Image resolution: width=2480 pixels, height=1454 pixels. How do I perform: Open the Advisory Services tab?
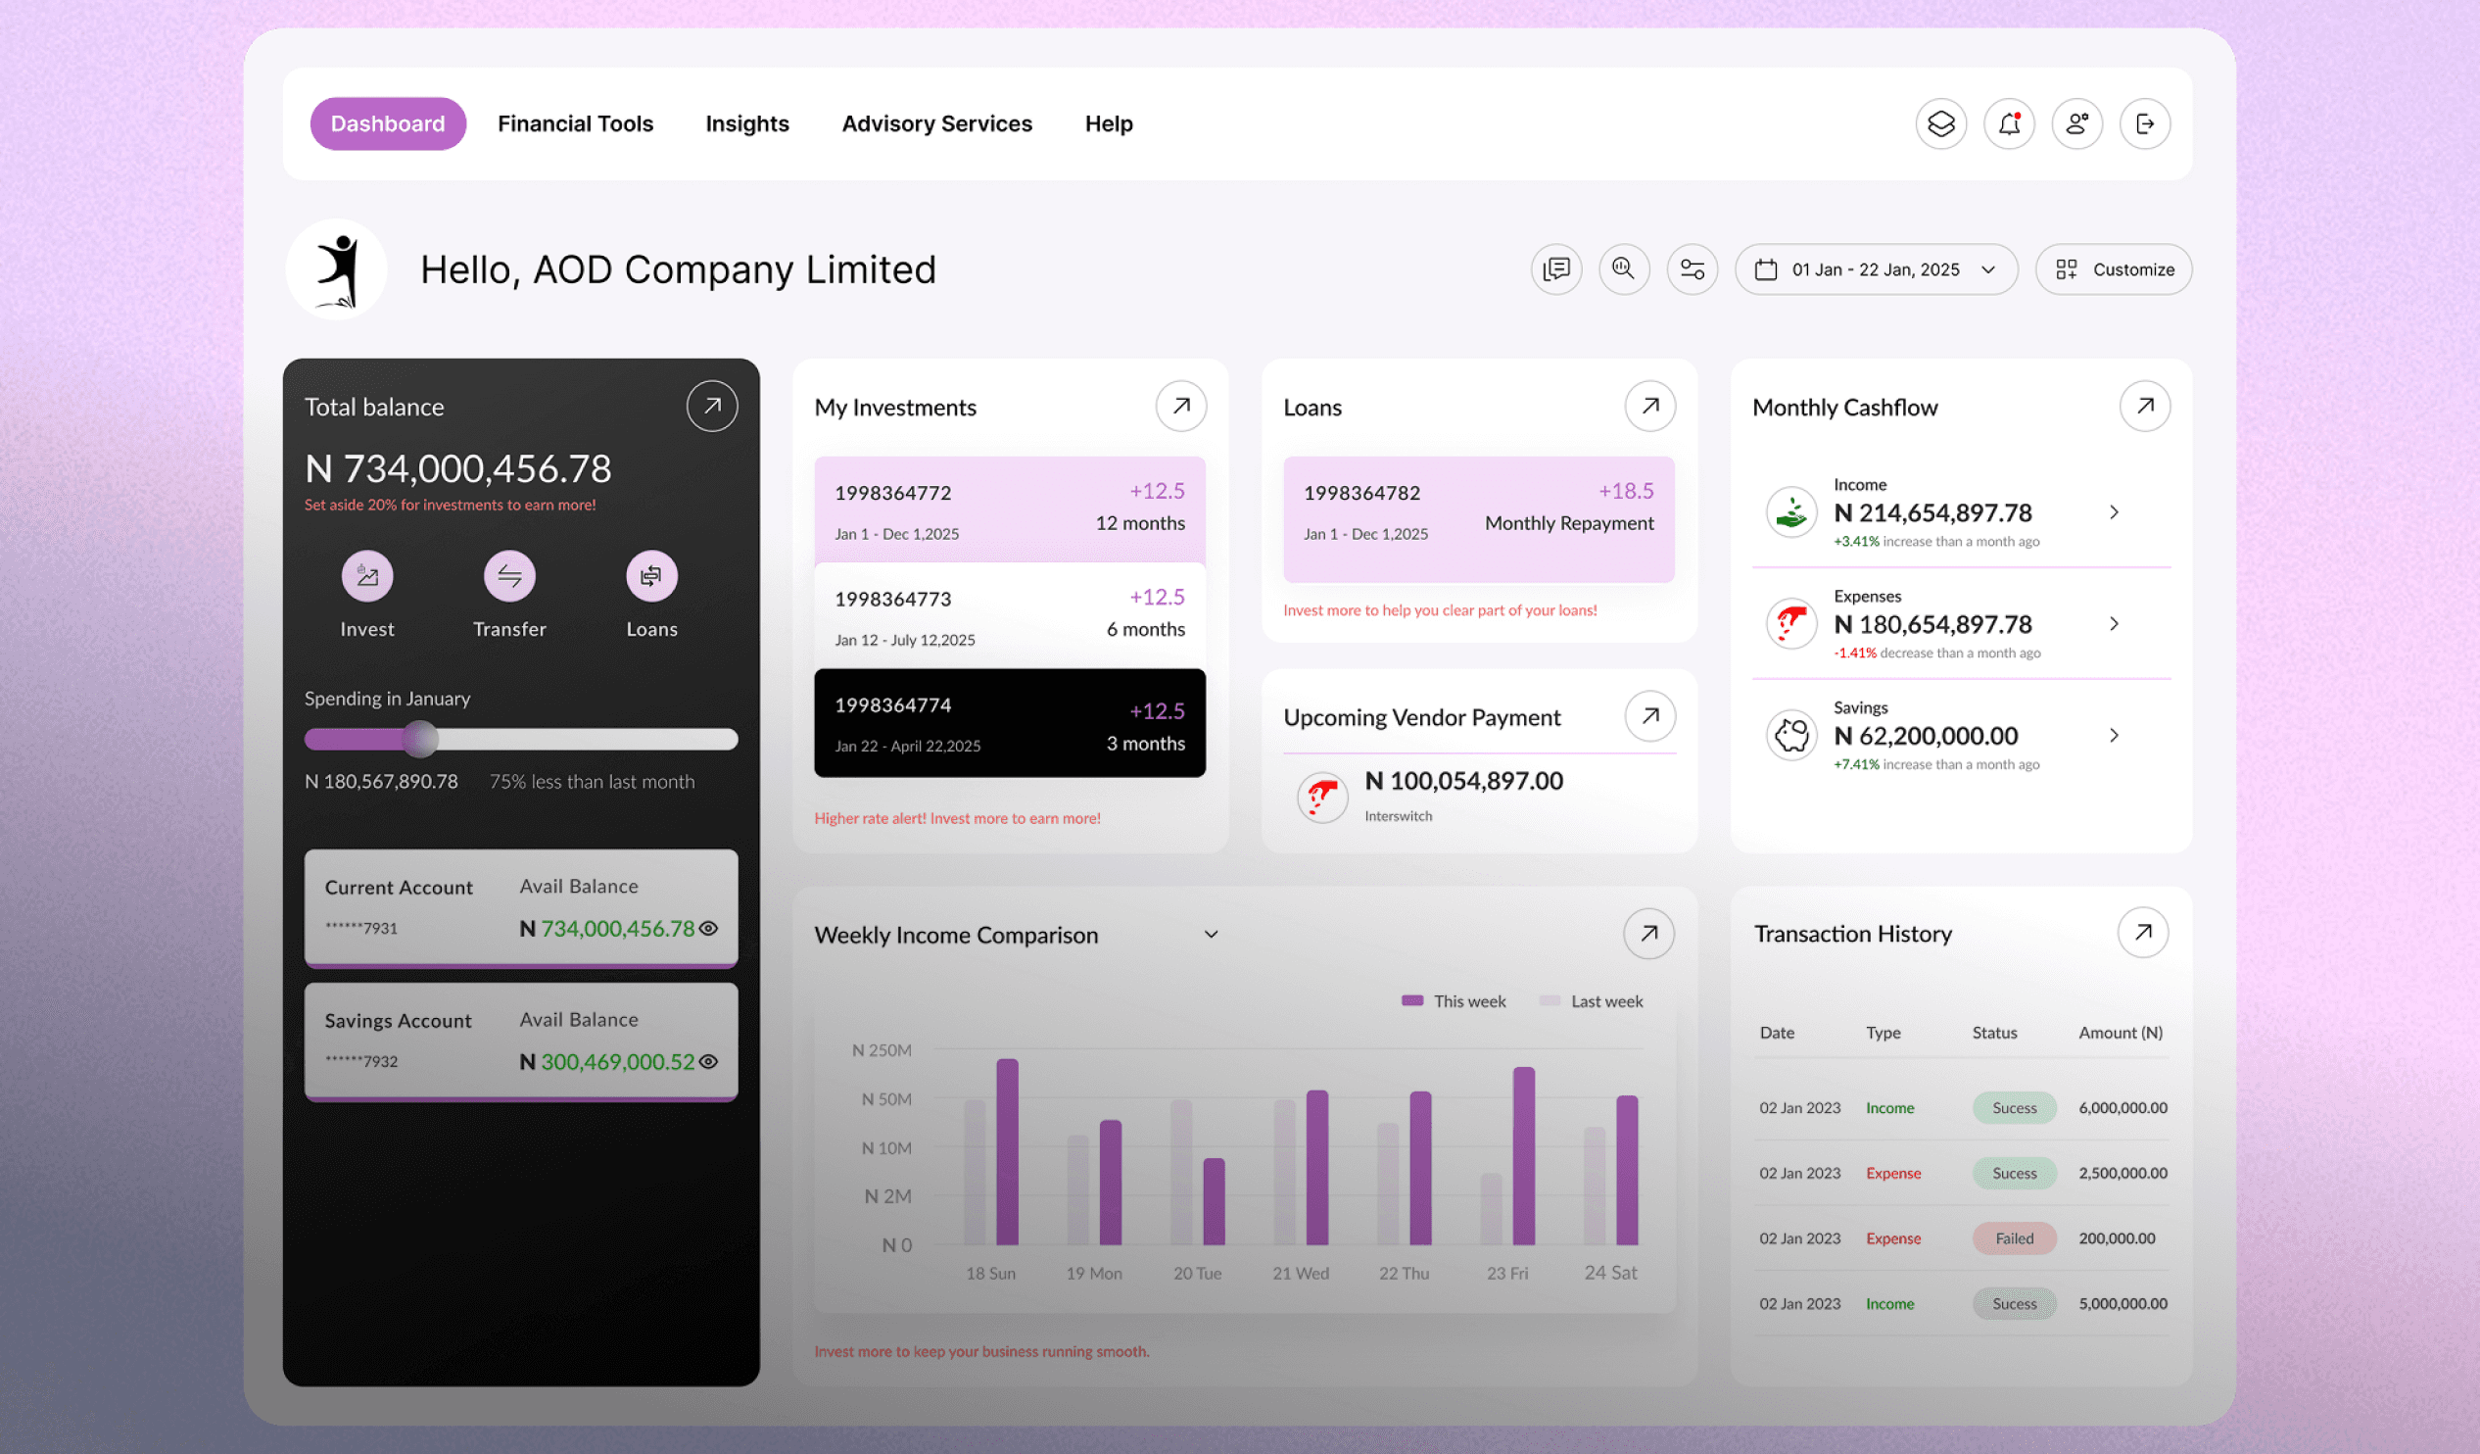point(937,124)
